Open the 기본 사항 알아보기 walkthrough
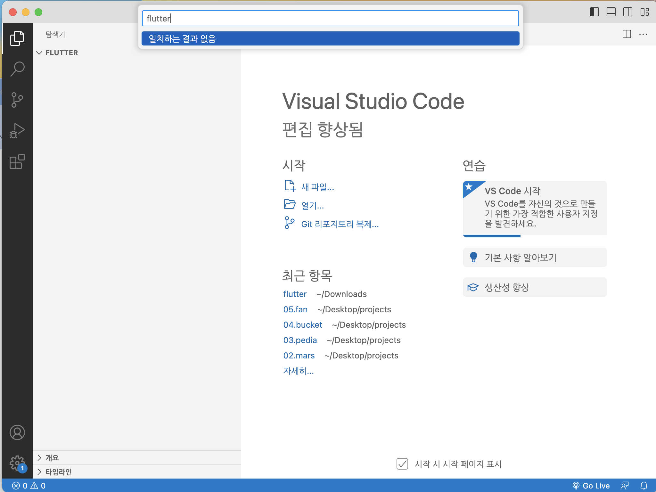The image size is (656, 492). 535,257
